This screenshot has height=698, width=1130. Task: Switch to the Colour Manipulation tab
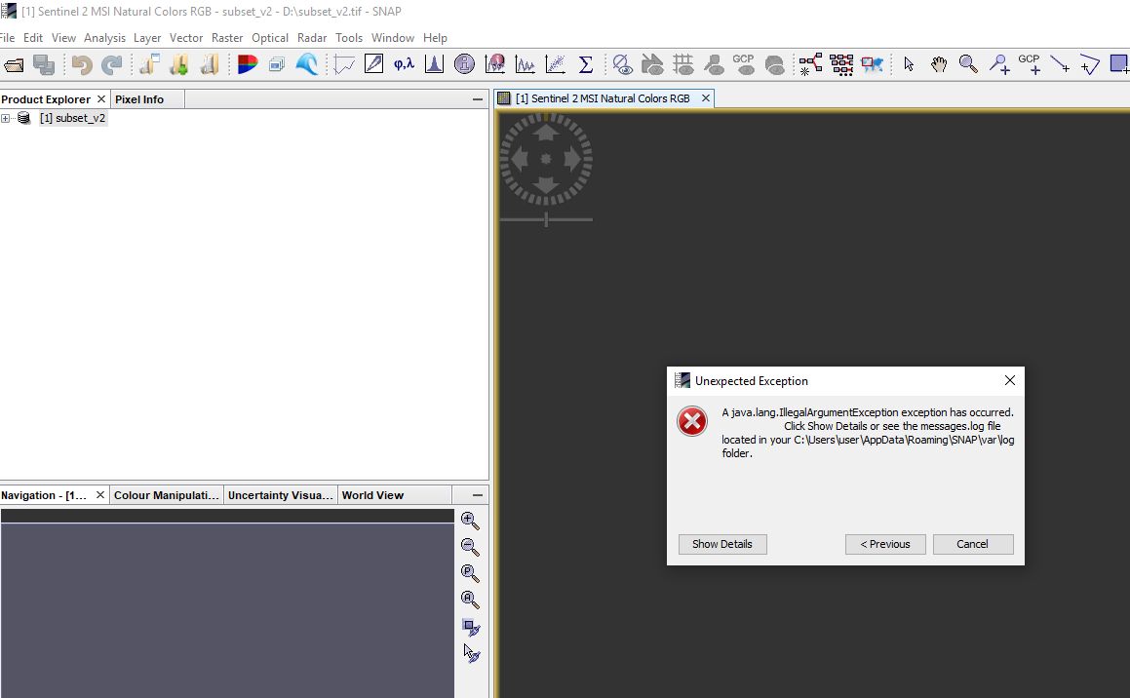tap(166, 495)
